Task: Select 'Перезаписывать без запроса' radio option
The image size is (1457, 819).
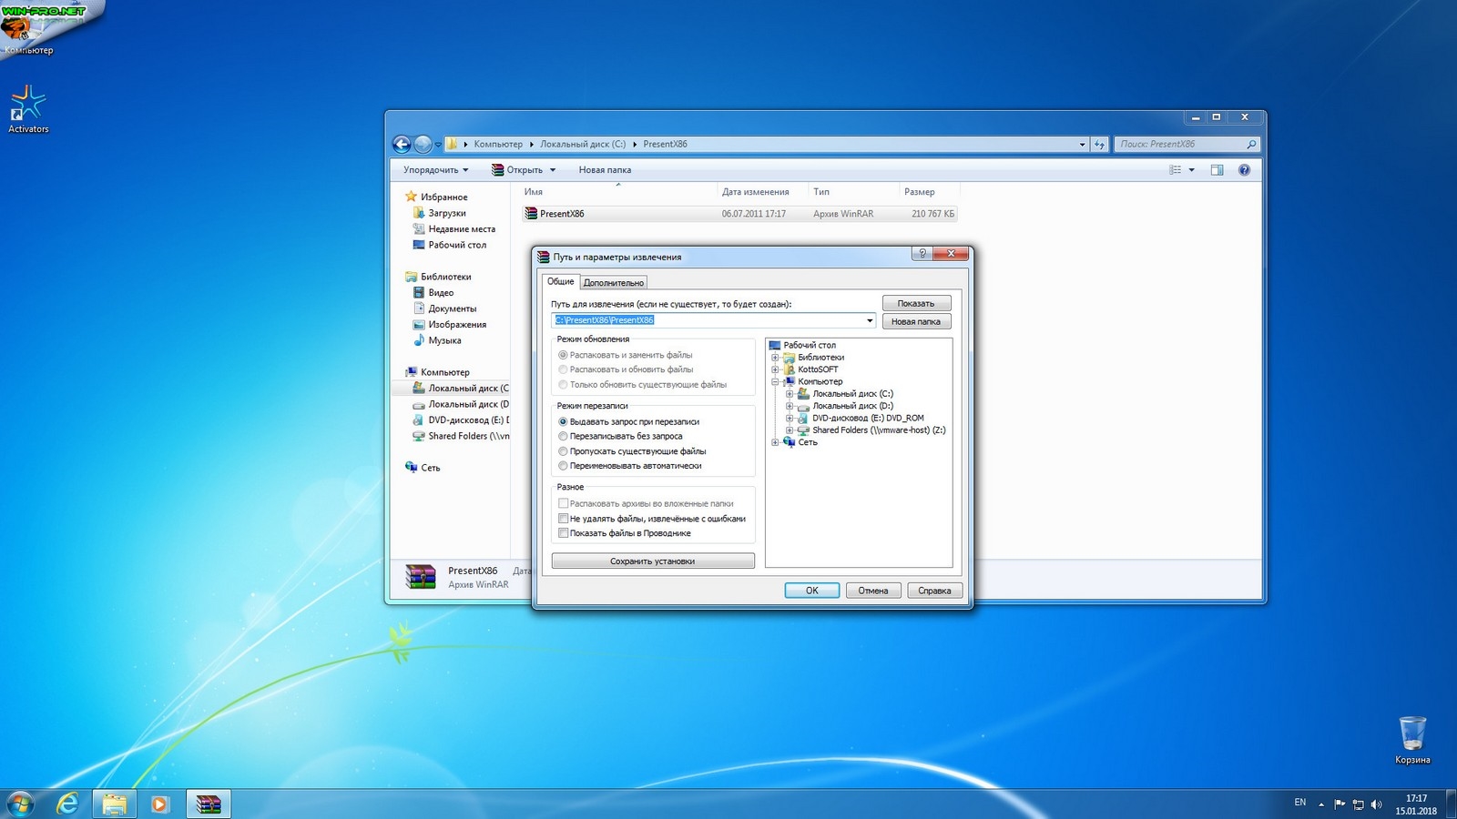Action: tap(563, 437)
